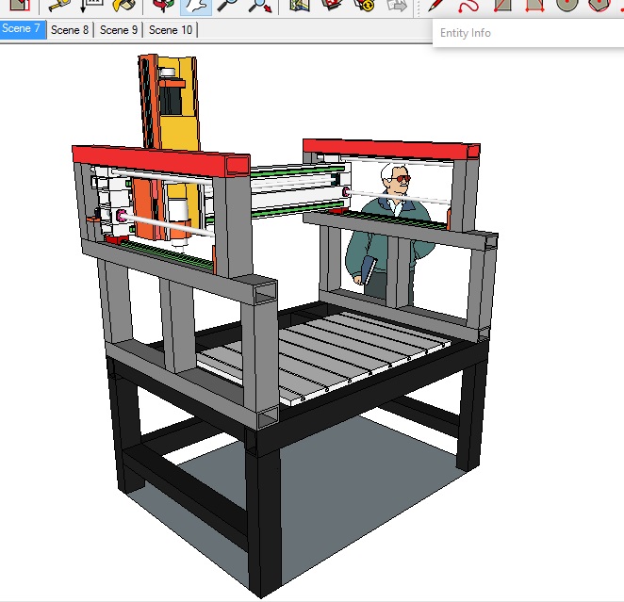624x602 pixels.
Task: Open the Scene 8 tab
Action: point(70,30)
